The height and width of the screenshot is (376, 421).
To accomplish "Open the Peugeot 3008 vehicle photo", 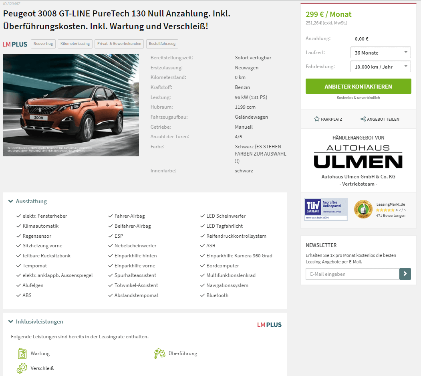I will [71, 105].
